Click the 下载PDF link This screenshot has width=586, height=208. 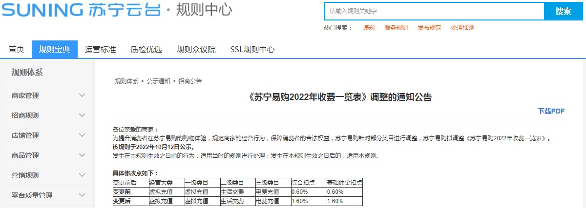pos(551,111)
